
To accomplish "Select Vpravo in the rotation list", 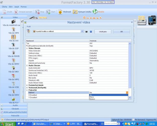I will [109, 99].
